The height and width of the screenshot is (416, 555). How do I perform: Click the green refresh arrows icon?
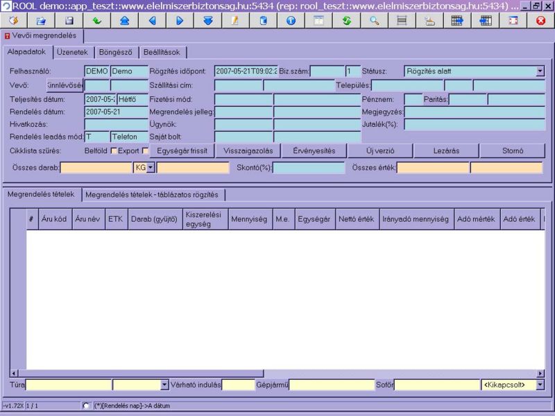click(346, 21)
